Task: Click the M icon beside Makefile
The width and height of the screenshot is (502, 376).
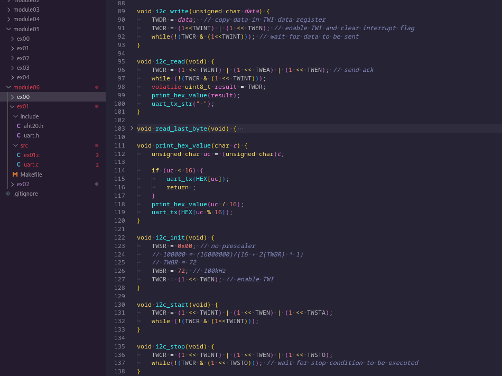Action: (x=15, y=175)
